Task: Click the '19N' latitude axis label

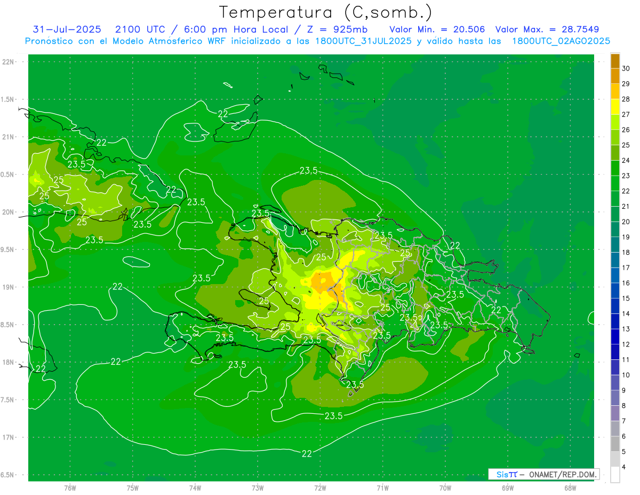Action: click(x=9, y=287)
